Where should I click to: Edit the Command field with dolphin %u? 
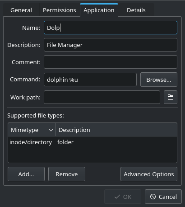90,80
